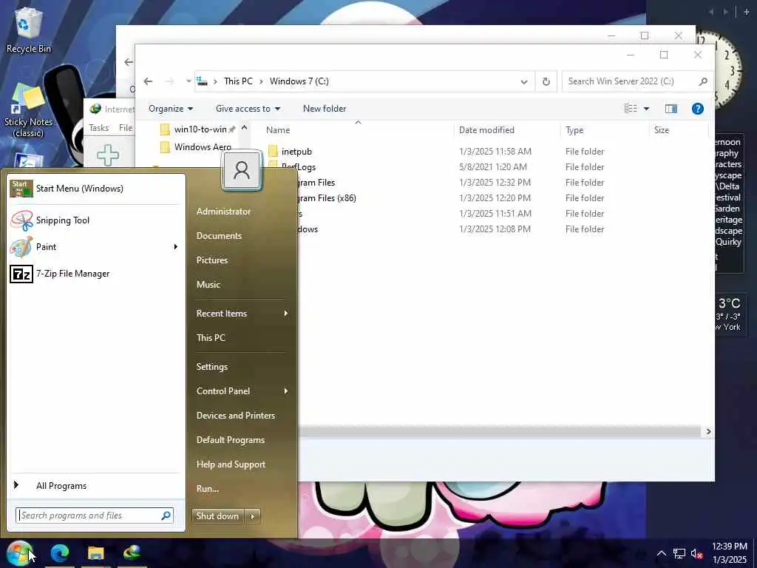Click the magnifier icon in Start search
The height and width of the screenshot is (568, 757).
point(166,515)
